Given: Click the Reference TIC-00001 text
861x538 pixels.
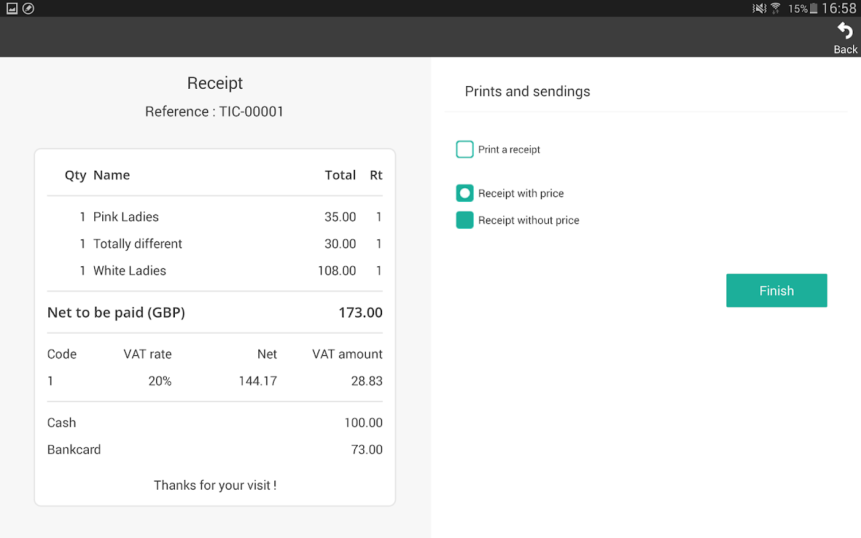Looking at the screenshot, I should click(x=215, y=112).
